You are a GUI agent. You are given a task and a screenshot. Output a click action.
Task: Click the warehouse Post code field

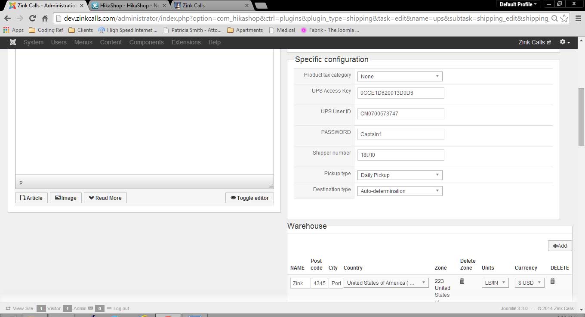point(320,283)
